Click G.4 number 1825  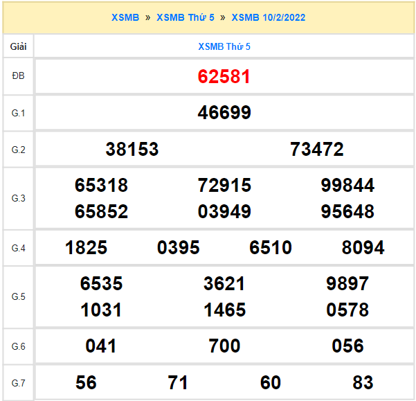click(86, 248)
